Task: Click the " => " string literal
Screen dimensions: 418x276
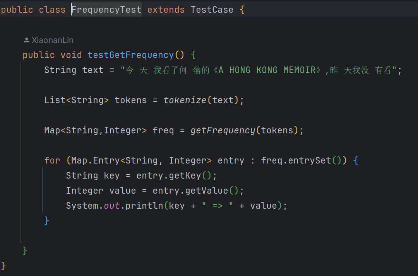Action: pos(217,206)
